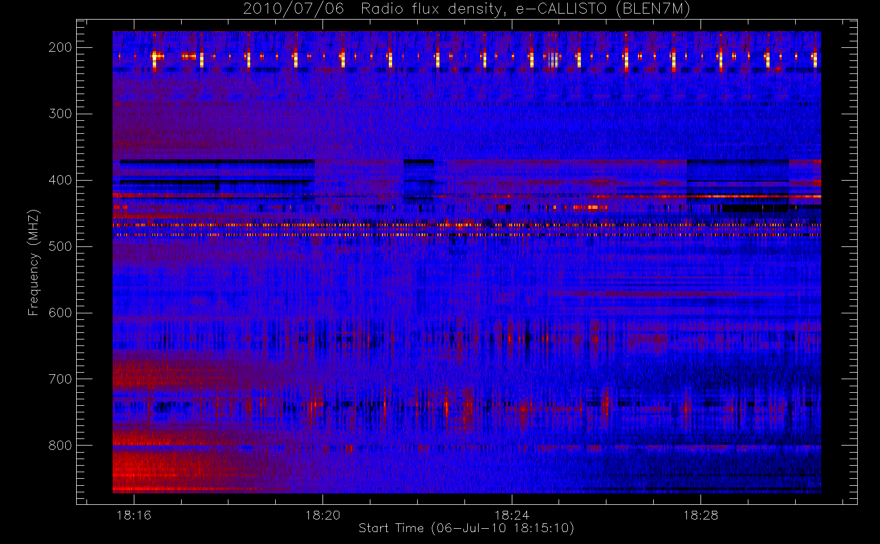Select the 200 frequency tick label
Image resolution: width=880 pixels, height=544 pixels.
[x=60, y=47]
